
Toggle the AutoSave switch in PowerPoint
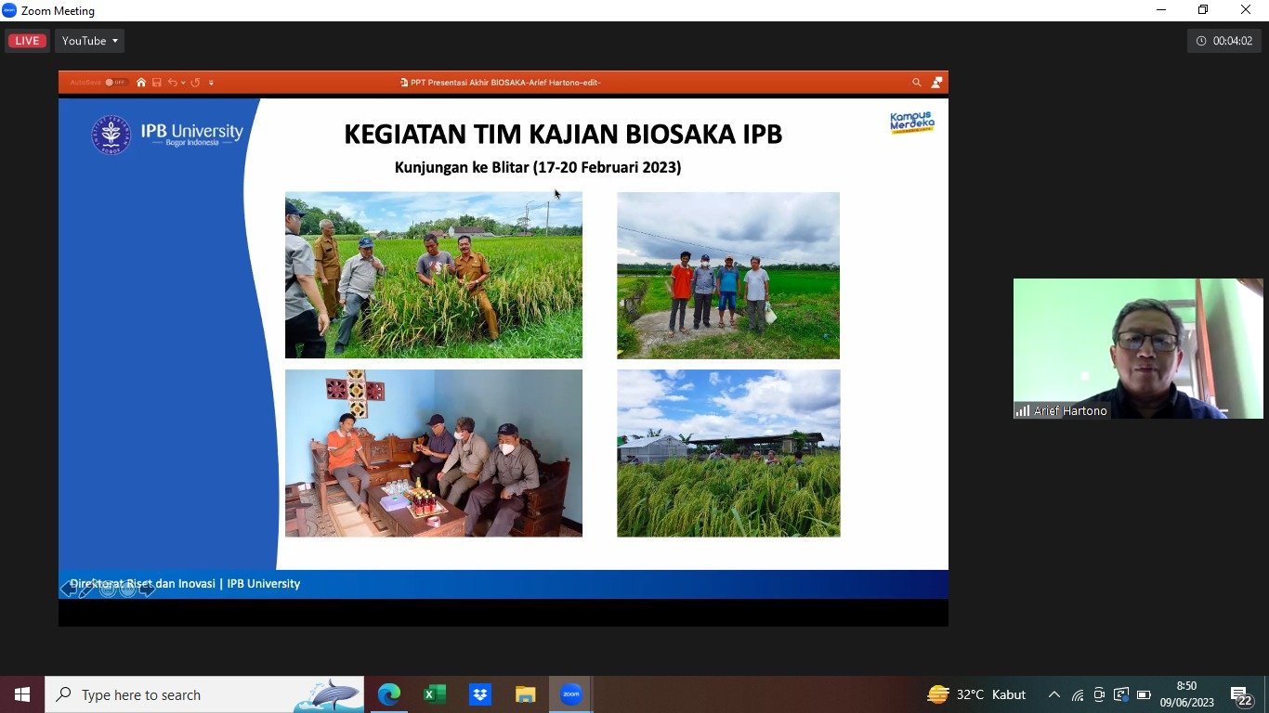115,83
